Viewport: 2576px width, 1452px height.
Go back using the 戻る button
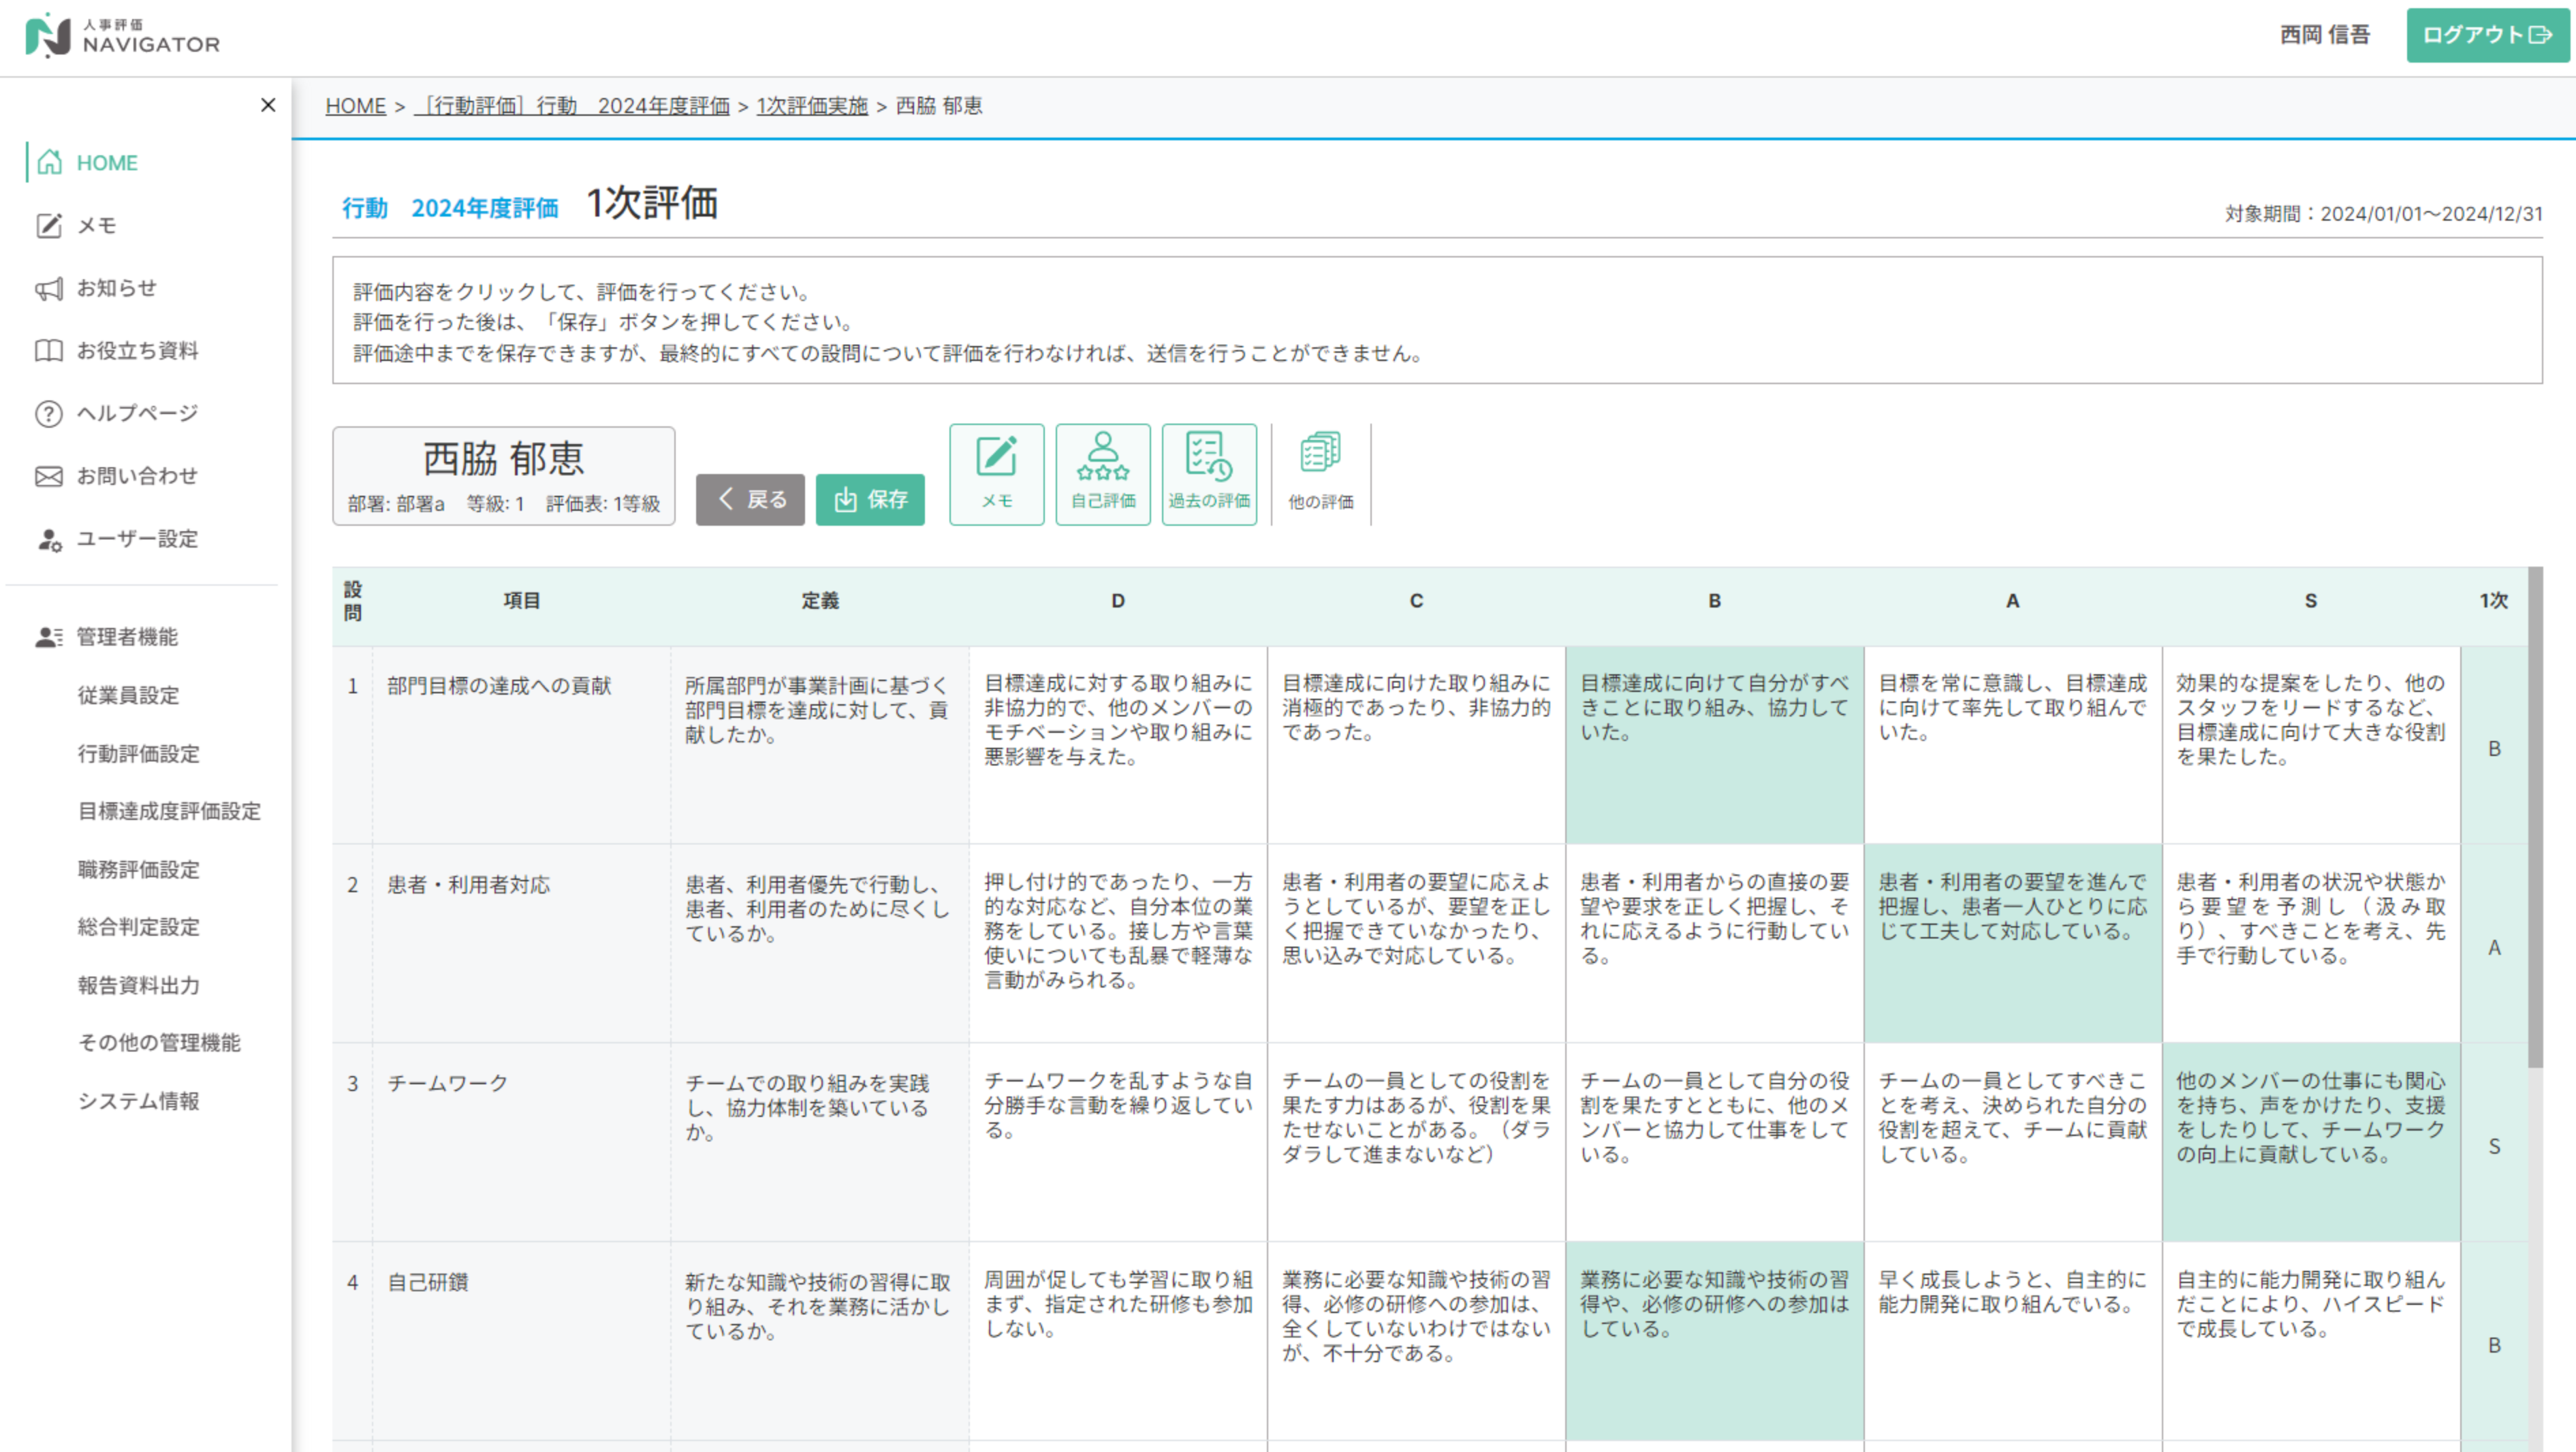tap(750, 499)
